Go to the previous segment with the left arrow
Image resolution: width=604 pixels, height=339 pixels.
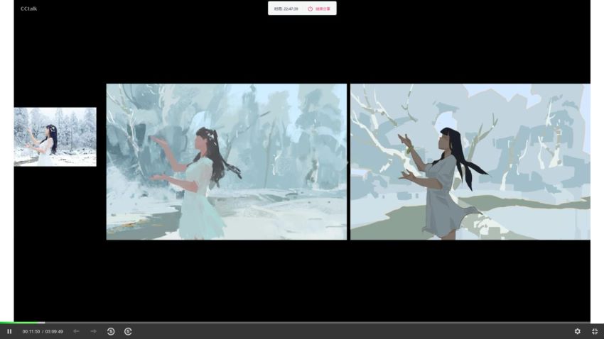76,331
